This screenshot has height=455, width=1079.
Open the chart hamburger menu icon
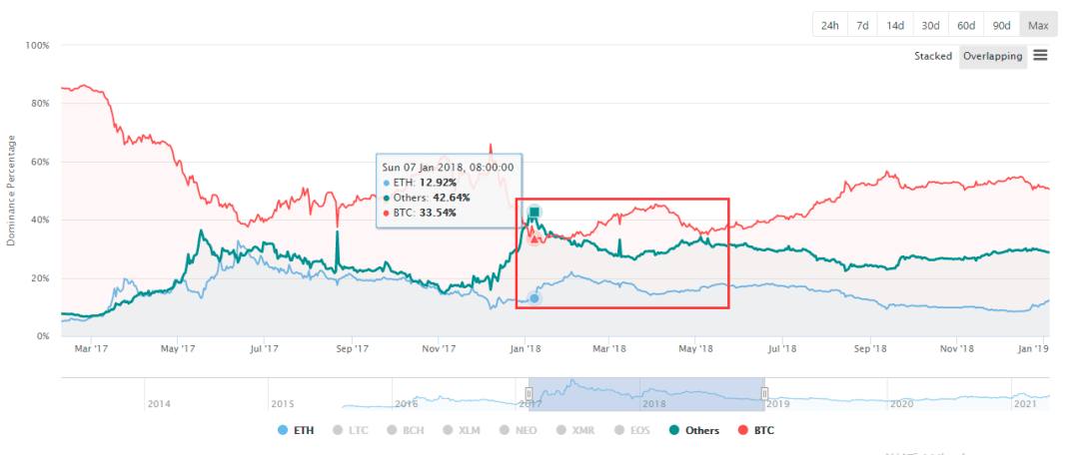tap(1040, 56)
